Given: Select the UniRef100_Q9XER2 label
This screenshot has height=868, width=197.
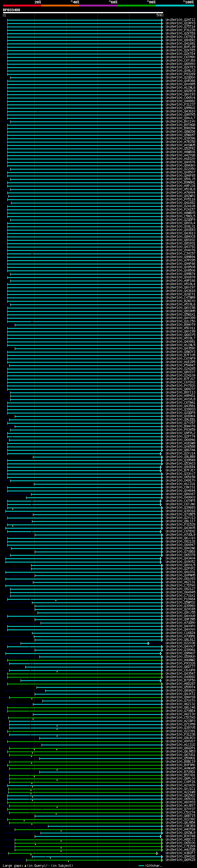Looking at the screenshot, I should [180, 40].
